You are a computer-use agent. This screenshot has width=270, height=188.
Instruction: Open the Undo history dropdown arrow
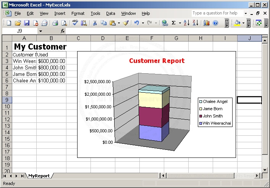(143, 23)
